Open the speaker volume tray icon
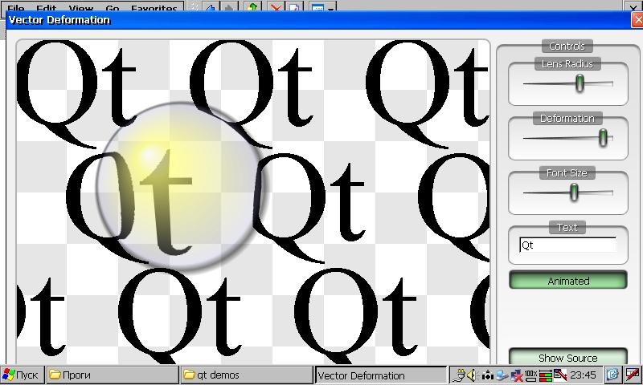The width and height of the screenshot is (643, 385). click(473, 375)
